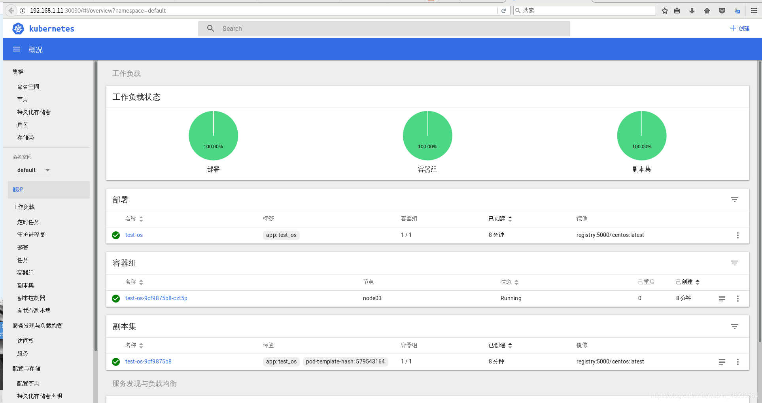Click the 部署 100% pie chart

click(x=214, y=136)
